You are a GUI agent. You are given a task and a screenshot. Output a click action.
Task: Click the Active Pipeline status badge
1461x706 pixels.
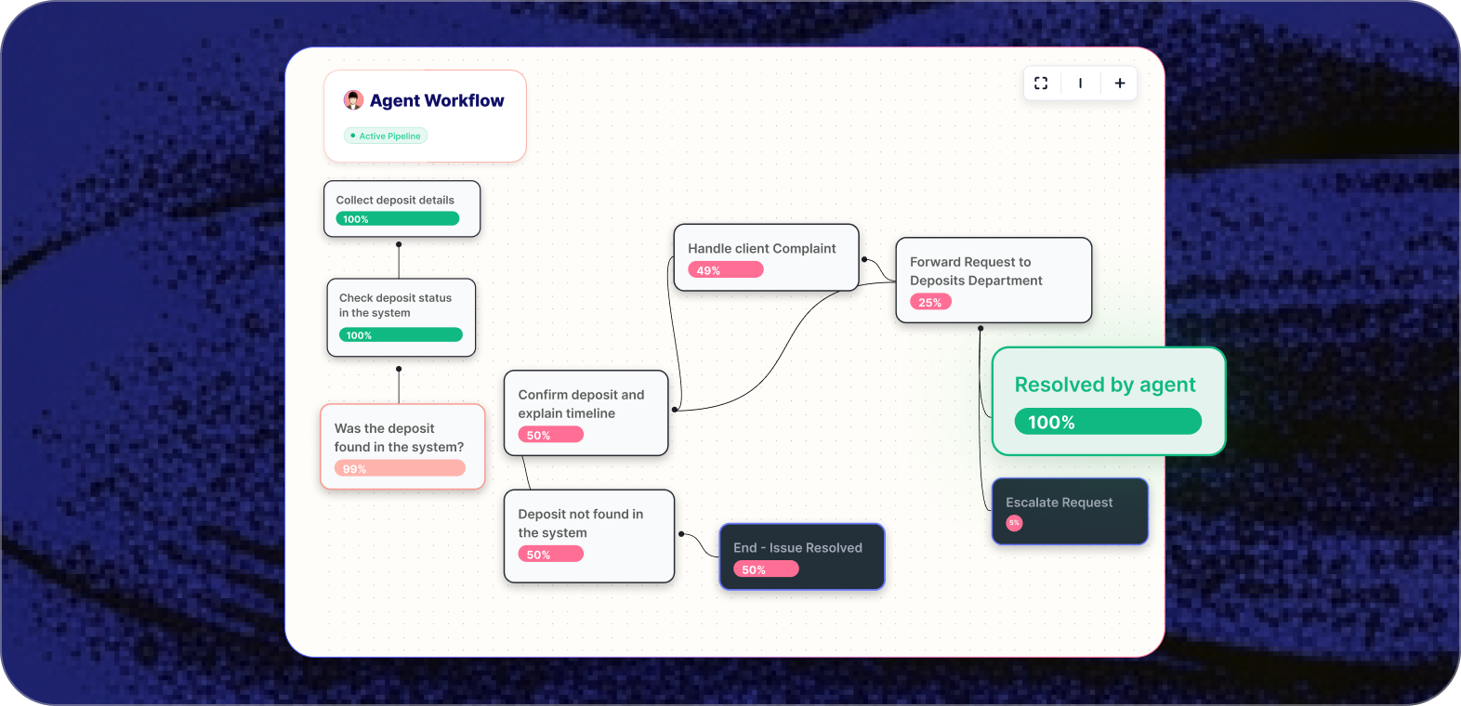coord(386,136)
